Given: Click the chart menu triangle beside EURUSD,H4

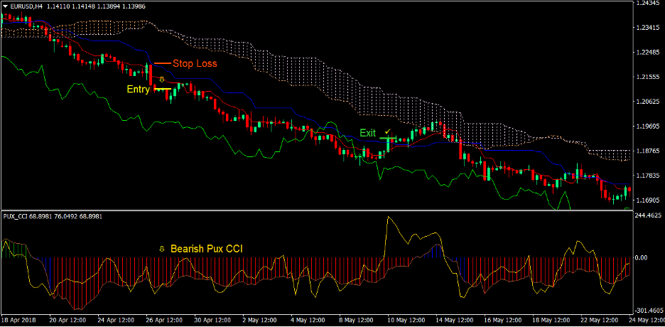Looking at the screenshot, I should (x=6, y=6).
